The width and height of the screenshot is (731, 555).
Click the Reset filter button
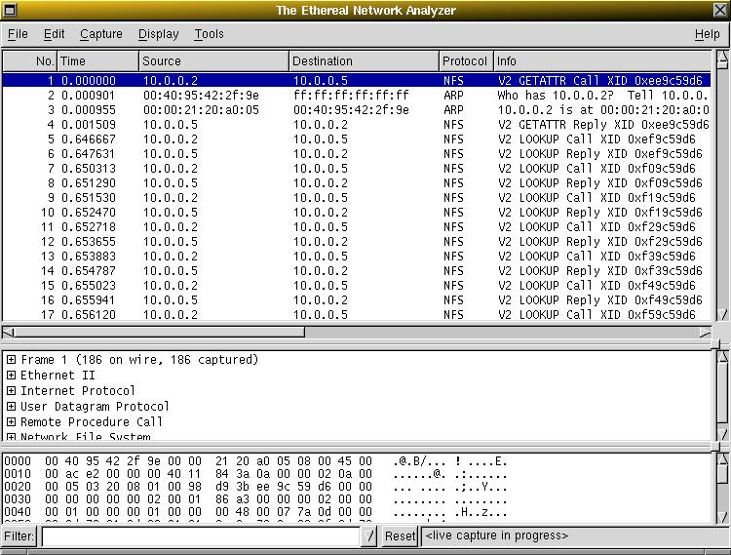(400, 535)
